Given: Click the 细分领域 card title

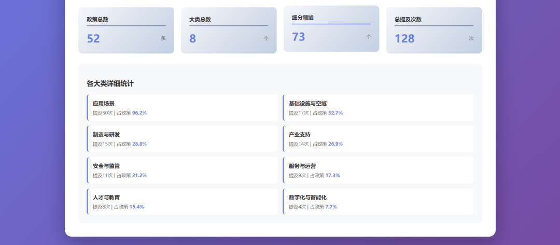Looking at the screenshot, I should [303, 18].
